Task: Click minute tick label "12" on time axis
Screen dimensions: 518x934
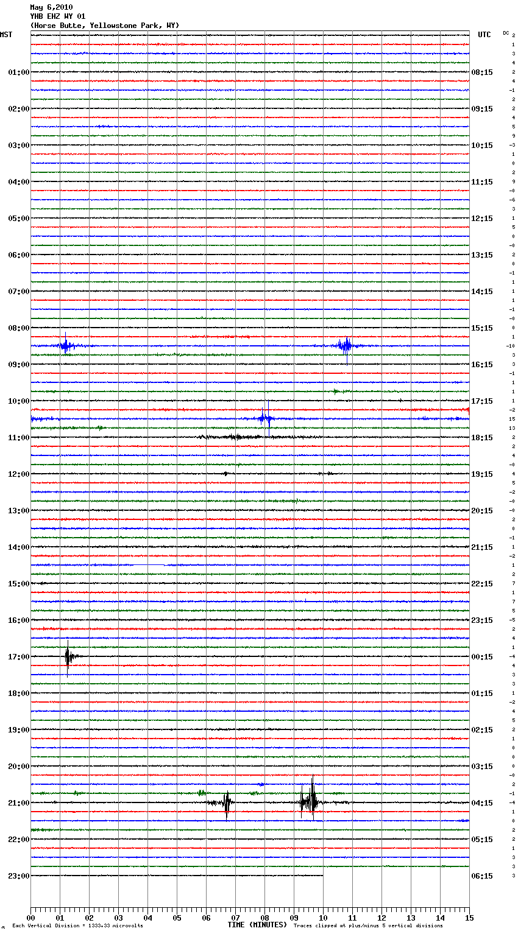Action: (381, 918)
